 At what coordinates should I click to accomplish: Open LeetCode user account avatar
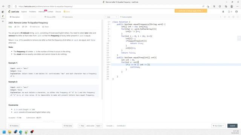click(x=236, y=12)
